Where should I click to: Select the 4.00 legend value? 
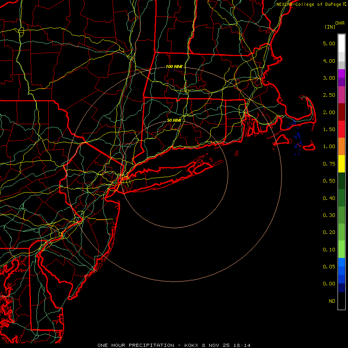click(x=329, y=61)
